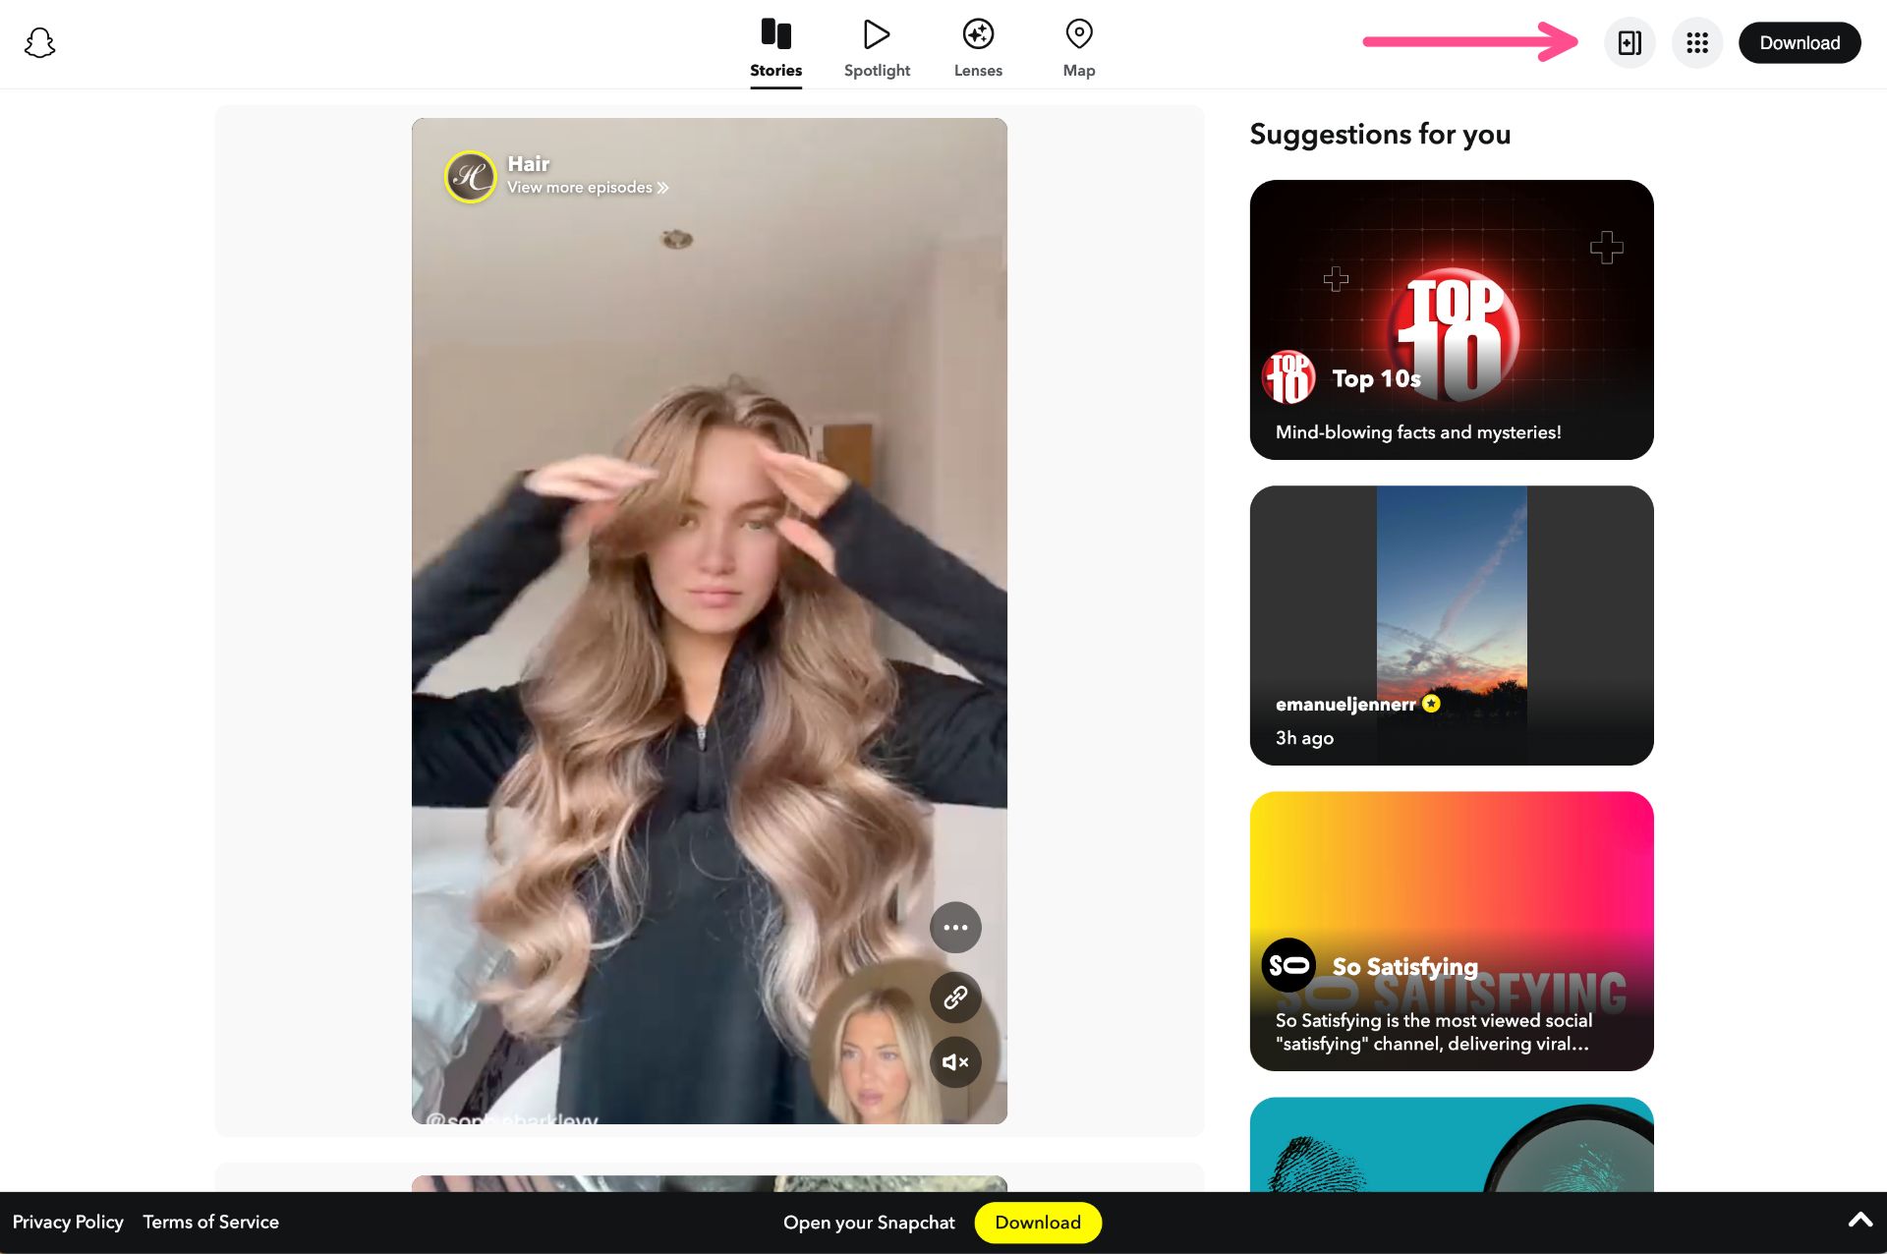Switch to the Lenses tab
1887x1254 pixels.
point(978,47)
